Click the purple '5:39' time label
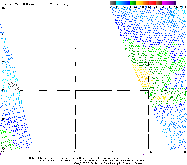187x165 pixels. (x=143, y=154)
